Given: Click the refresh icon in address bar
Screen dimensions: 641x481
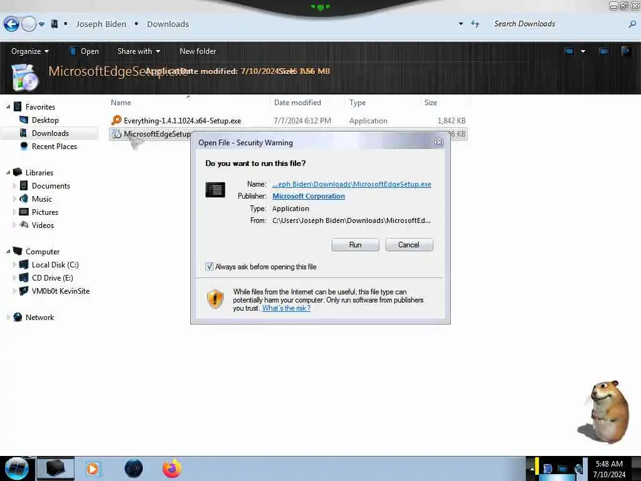Looking at the screenshot, I should coord(475,24).
